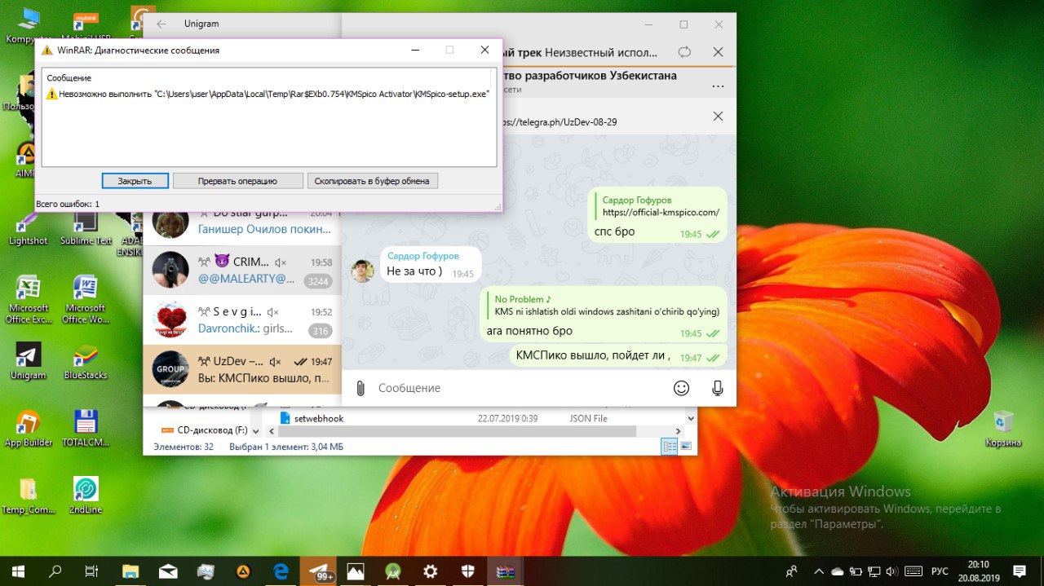Open the Windows Start menu
Viewport: 1044px width, 586px height.
tap(18, 571)
